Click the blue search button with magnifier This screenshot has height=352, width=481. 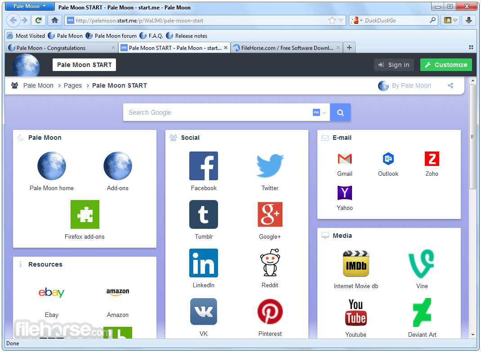[x=340, y=112]
